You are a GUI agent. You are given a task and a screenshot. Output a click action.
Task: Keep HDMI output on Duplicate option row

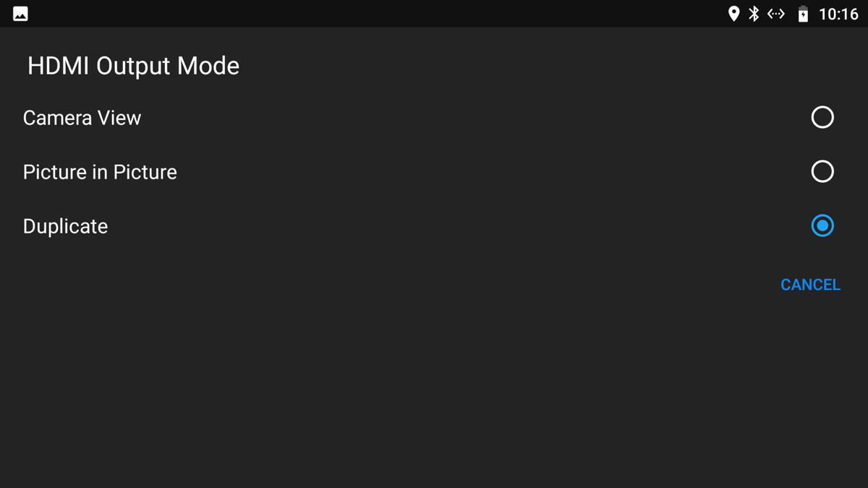tap(434, 226)
